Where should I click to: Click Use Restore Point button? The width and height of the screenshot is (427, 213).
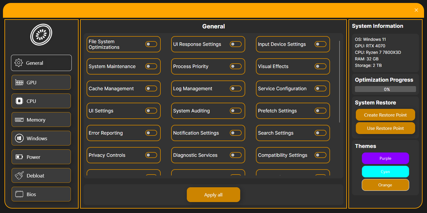pyautogui.click(x=385, y=128)
